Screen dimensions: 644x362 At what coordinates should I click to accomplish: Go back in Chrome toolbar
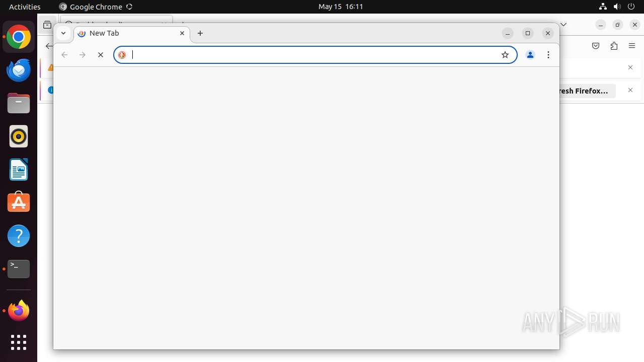coord(64,55)
